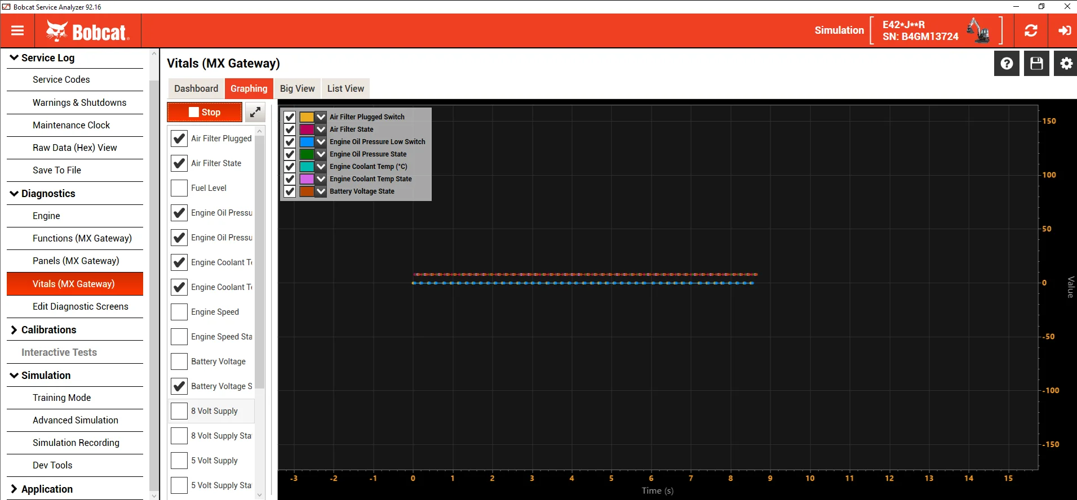1077x500 pixels.
Task: Open Service Codes in sidebar
Action: (x=61, y=79)
